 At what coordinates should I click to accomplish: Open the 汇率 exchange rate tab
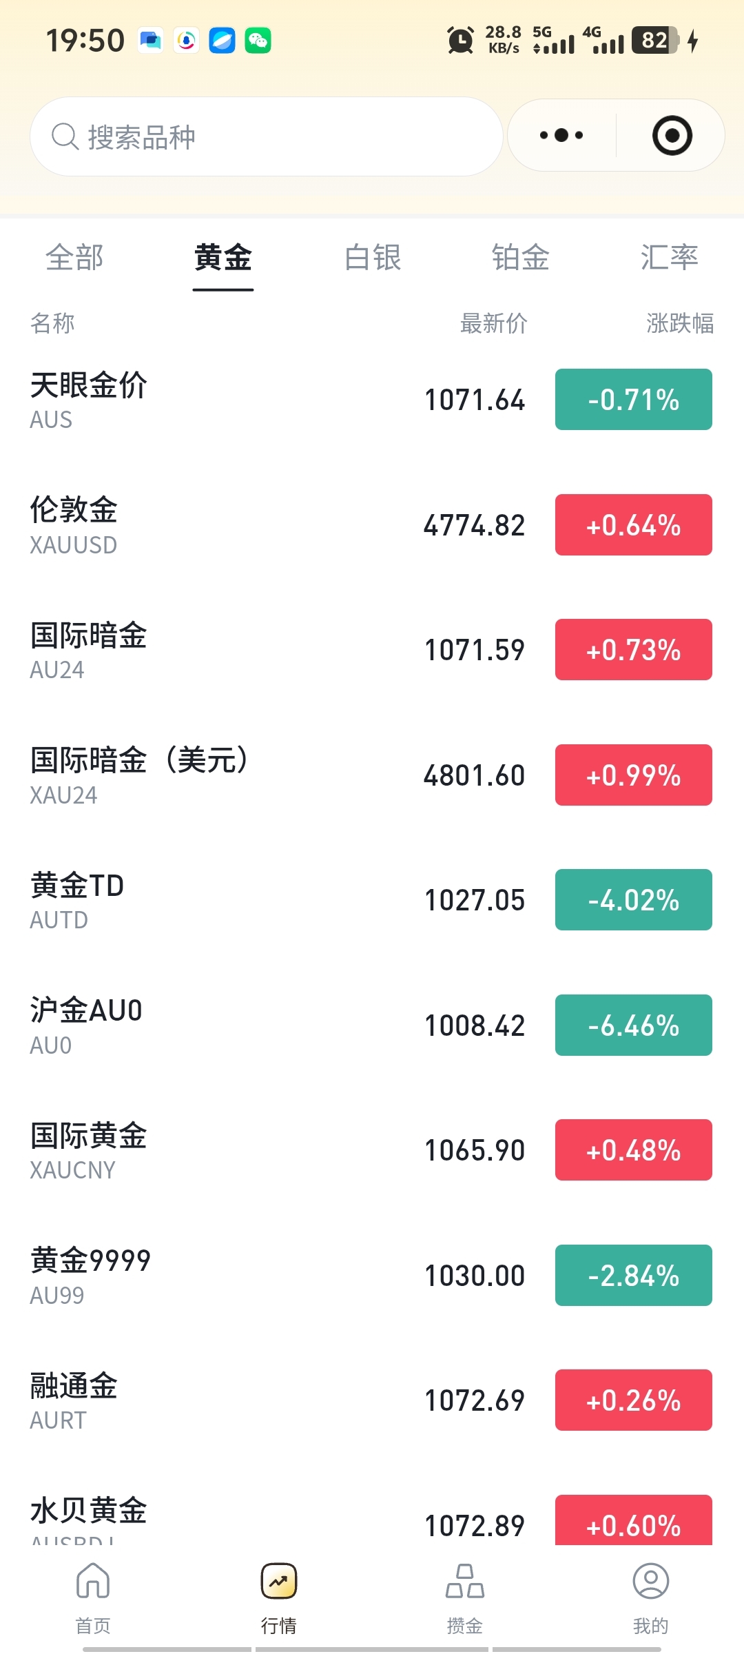(x=669, y=258)
